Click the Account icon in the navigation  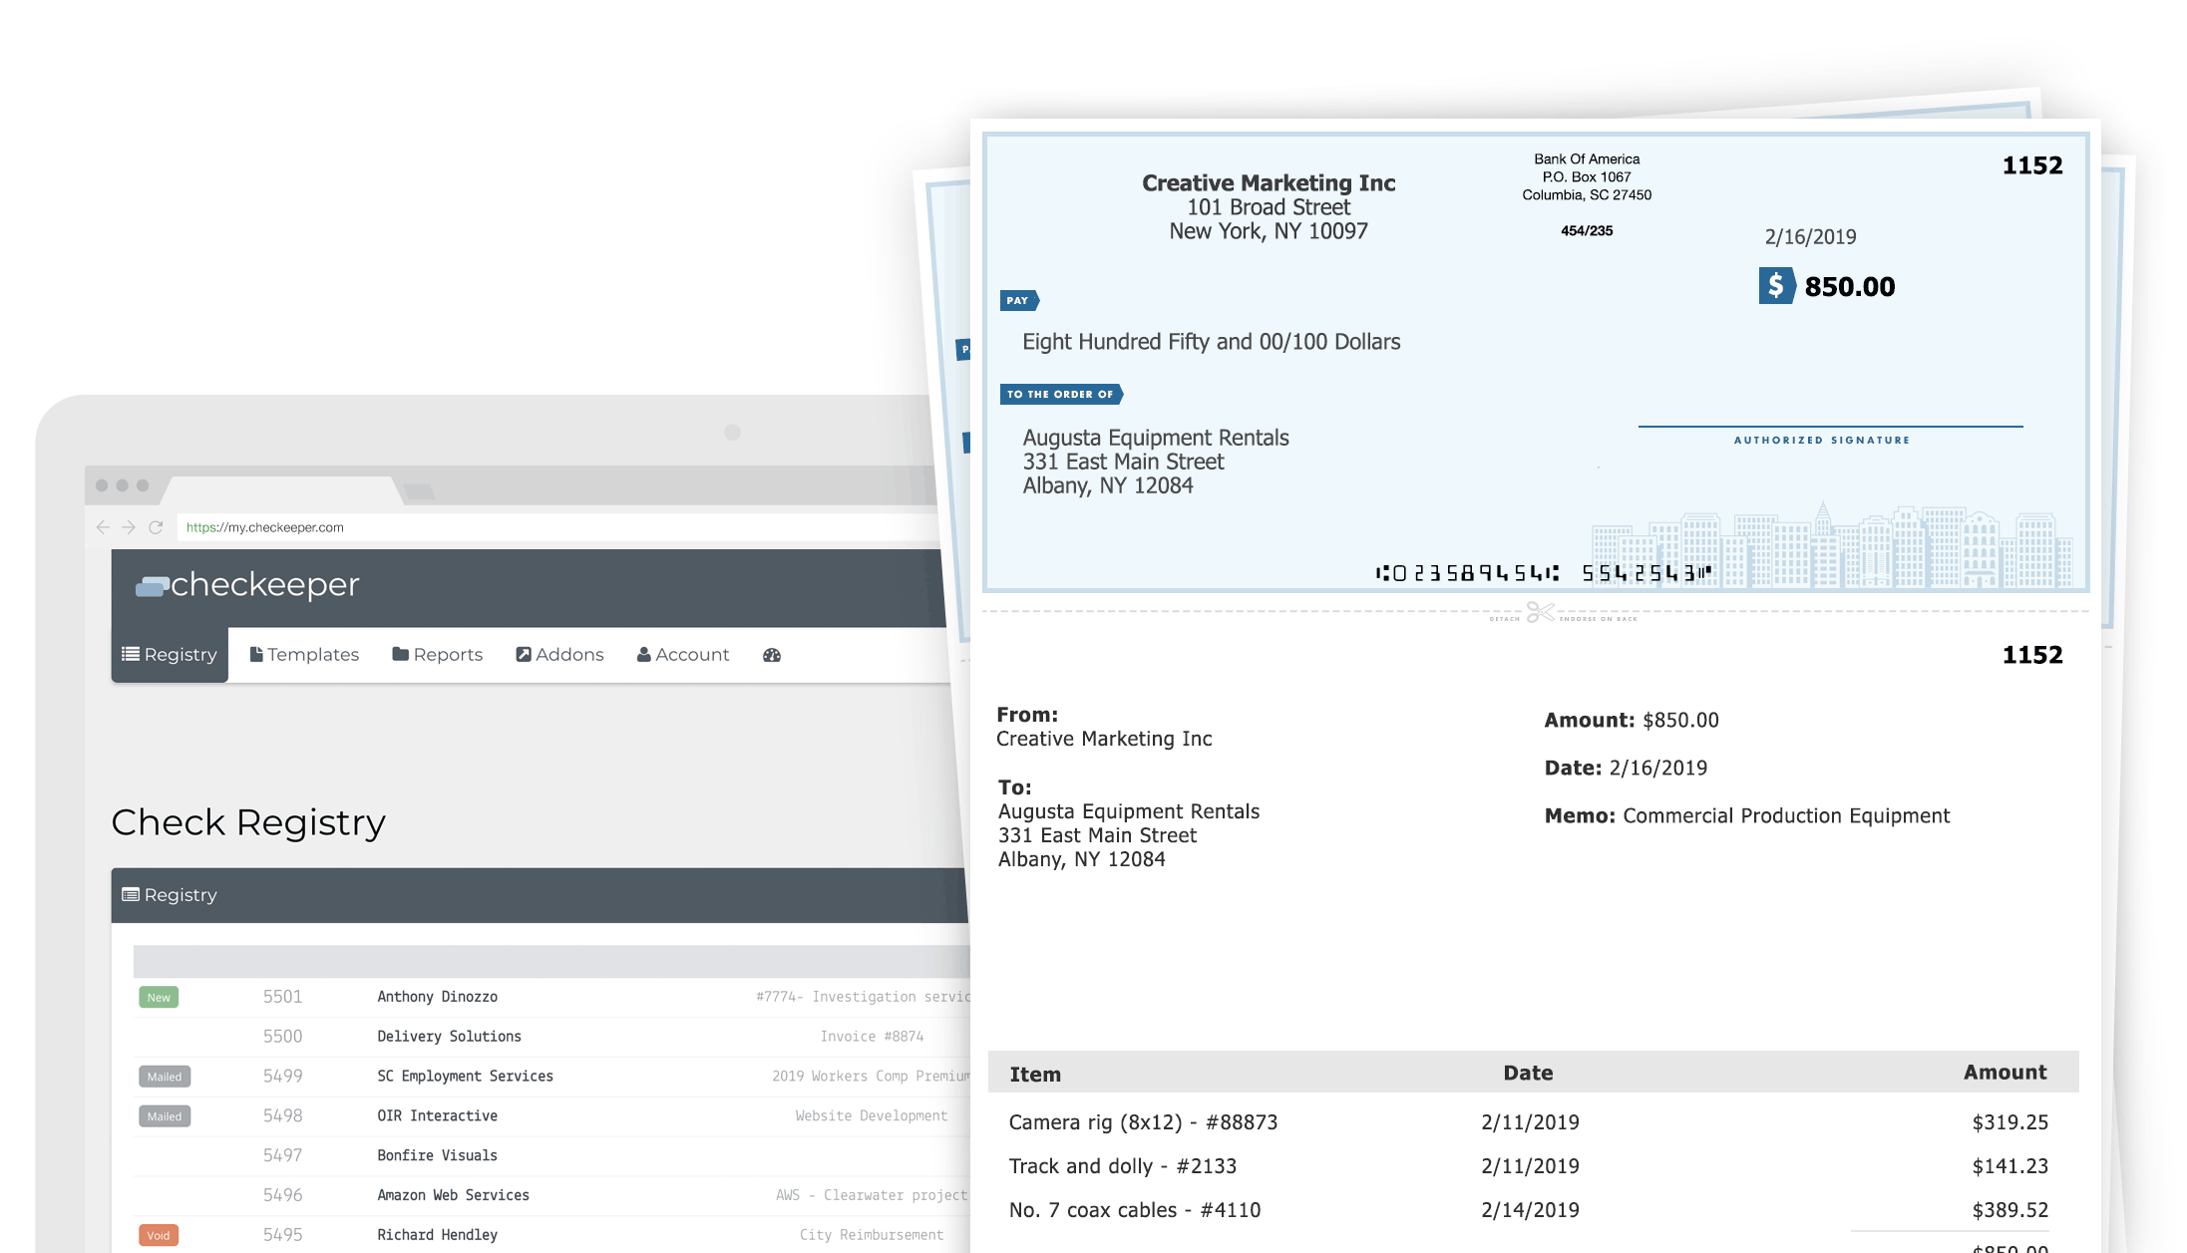point(682,654)
